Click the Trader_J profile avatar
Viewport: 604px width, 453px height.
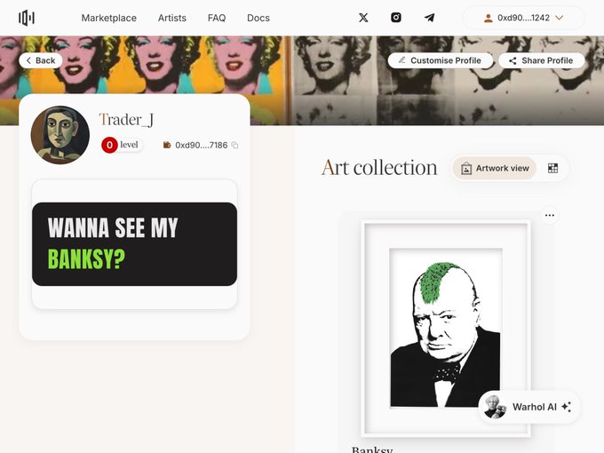click(60, 135)
